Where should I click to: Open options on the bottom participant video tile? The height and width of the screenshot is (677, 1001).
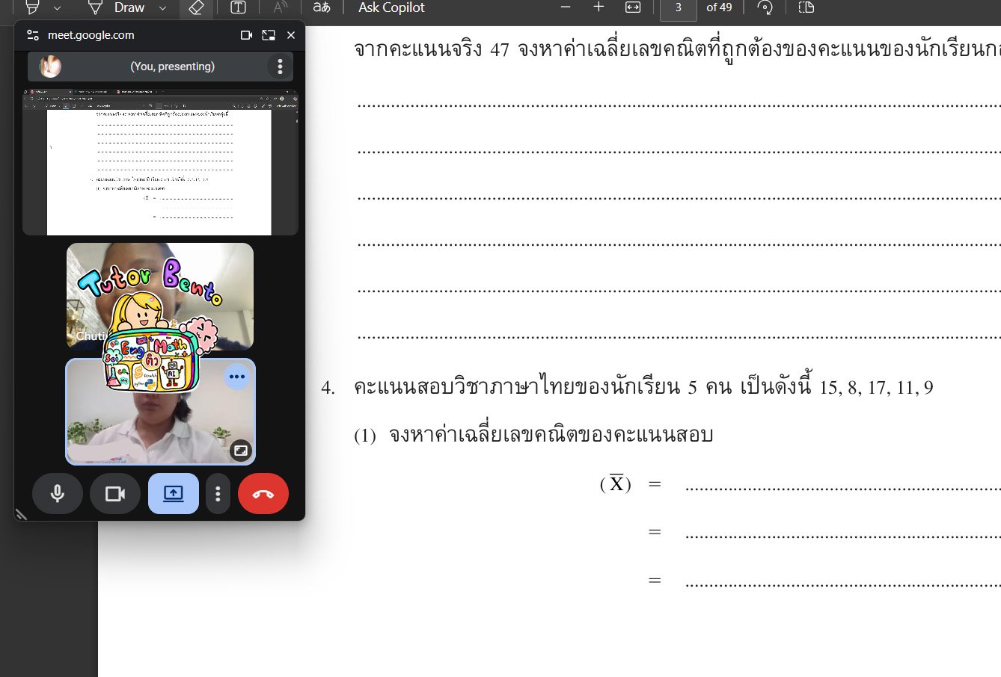(x=237, y=377)
